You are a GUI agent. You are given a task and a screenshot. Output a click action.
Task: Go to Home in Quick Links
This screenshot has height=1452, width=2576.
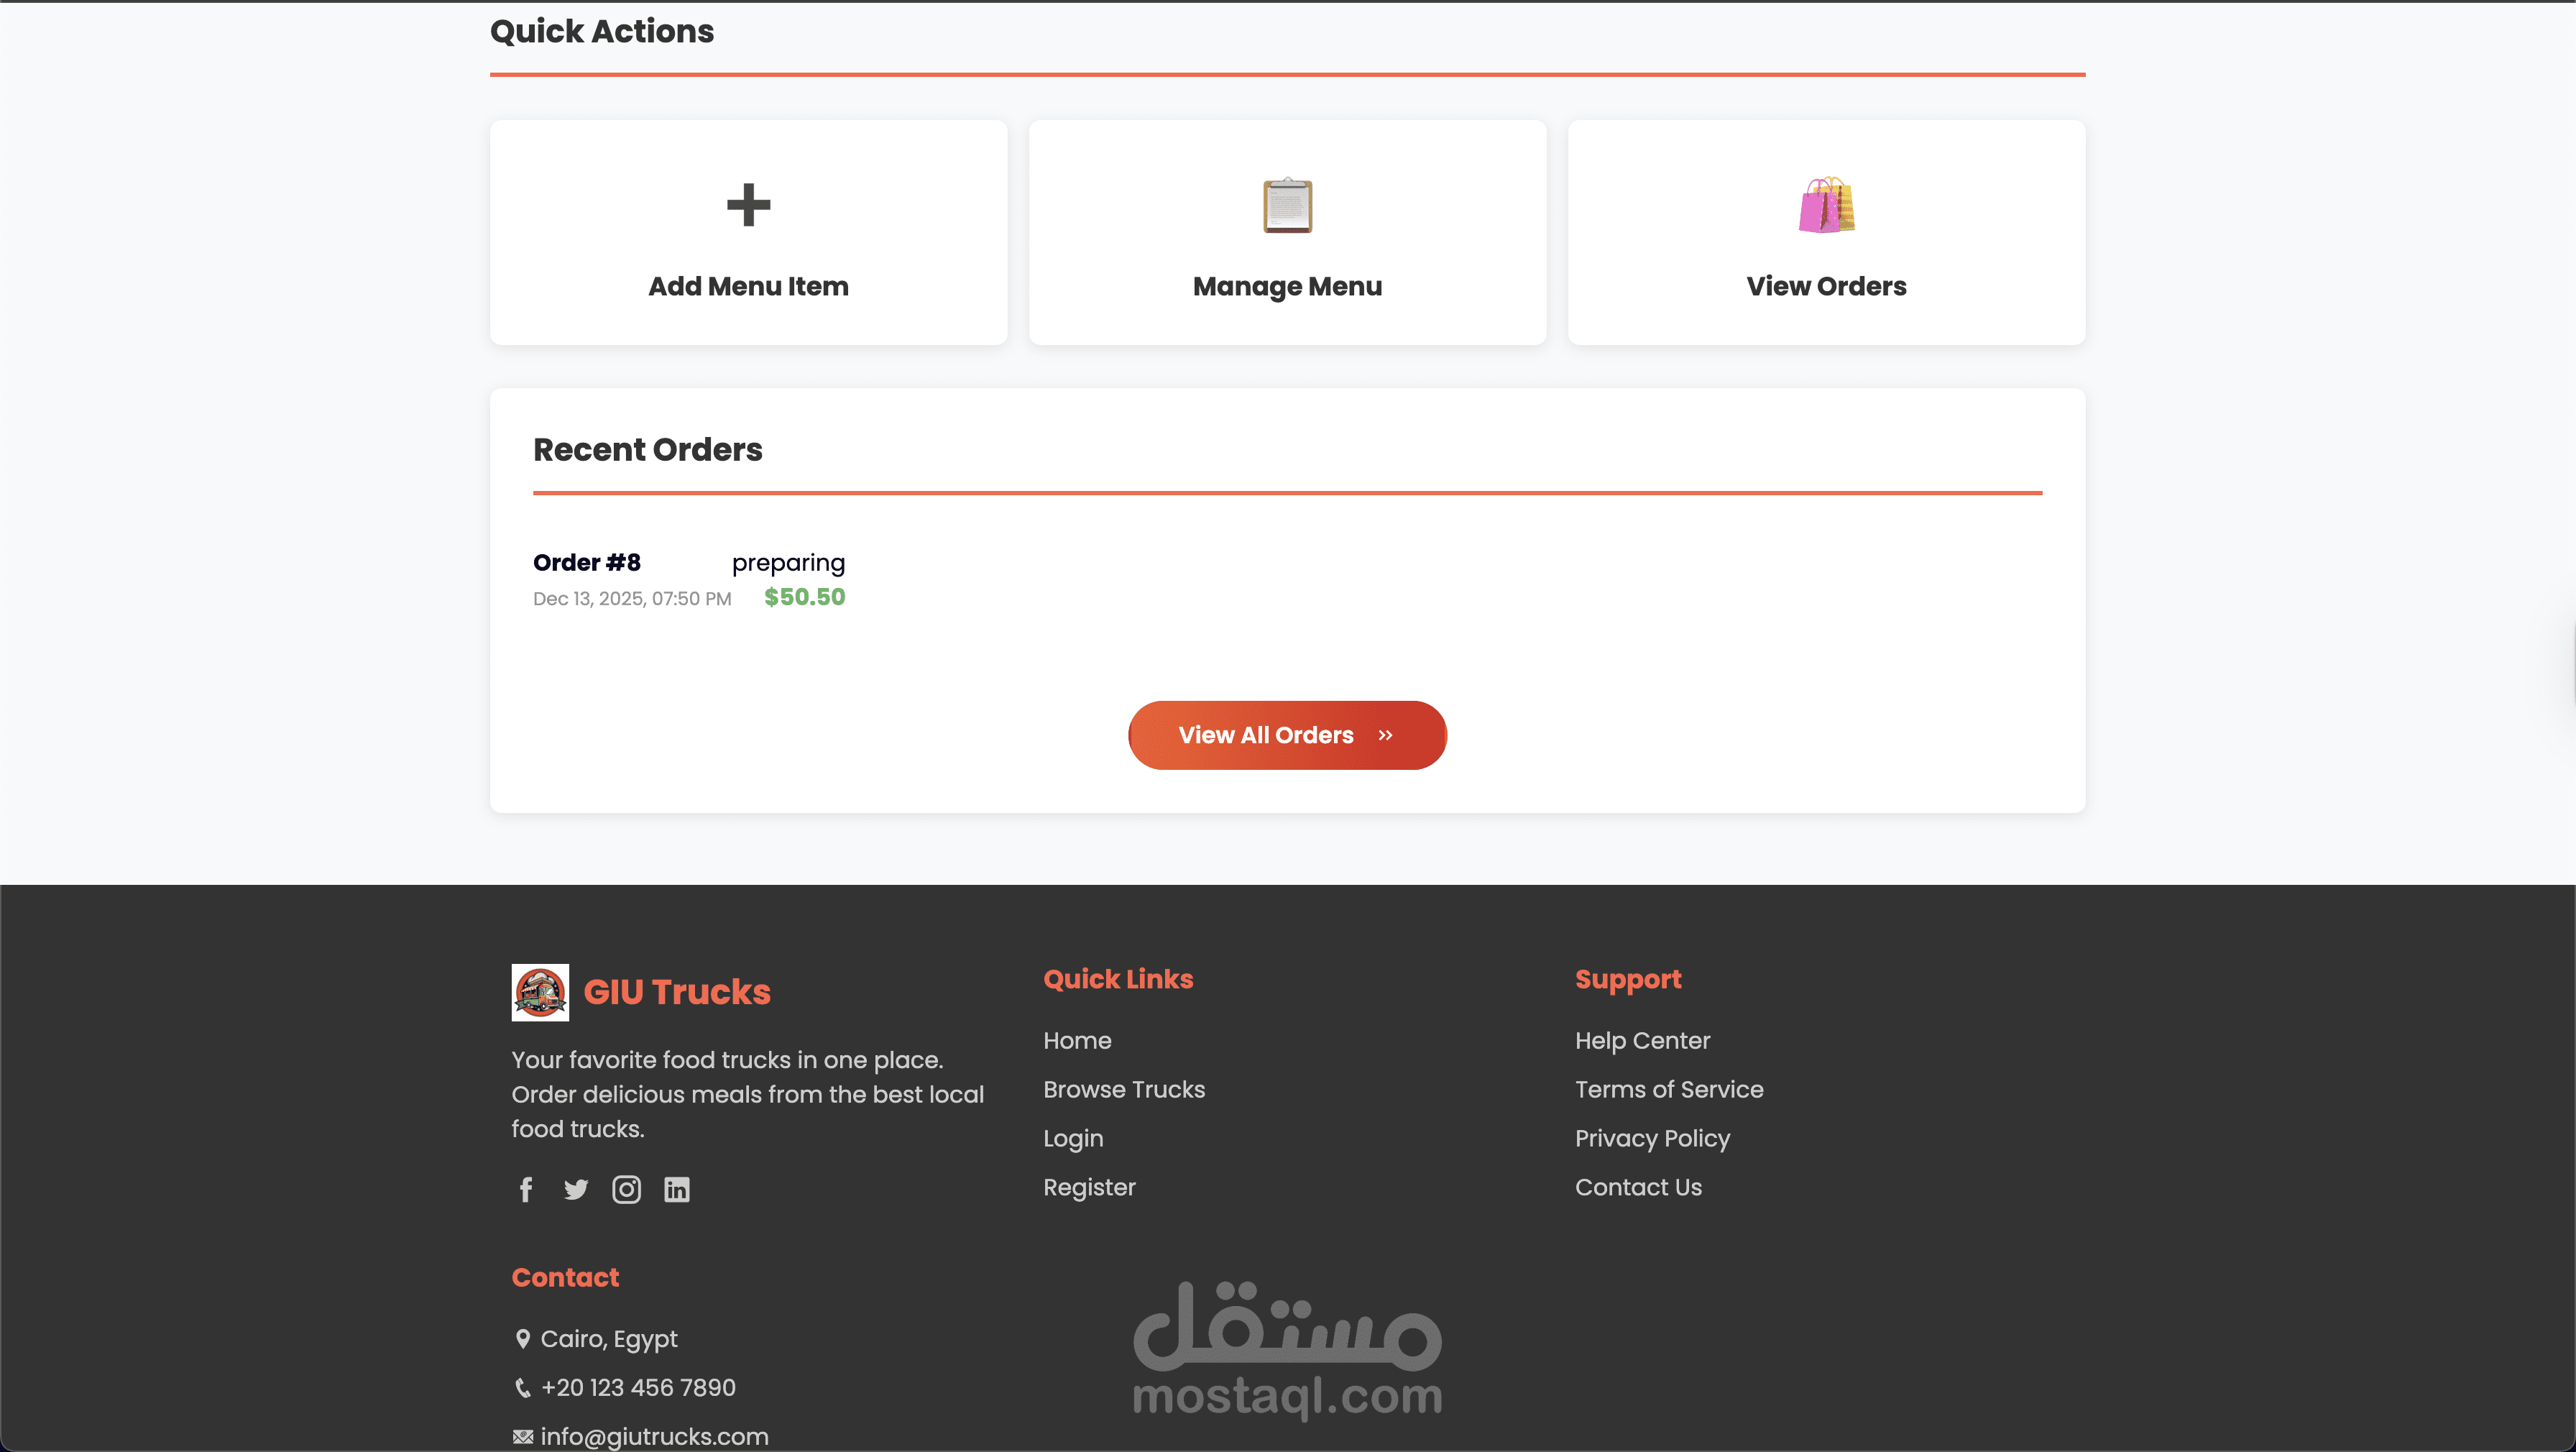[x=1077, y=1041]
